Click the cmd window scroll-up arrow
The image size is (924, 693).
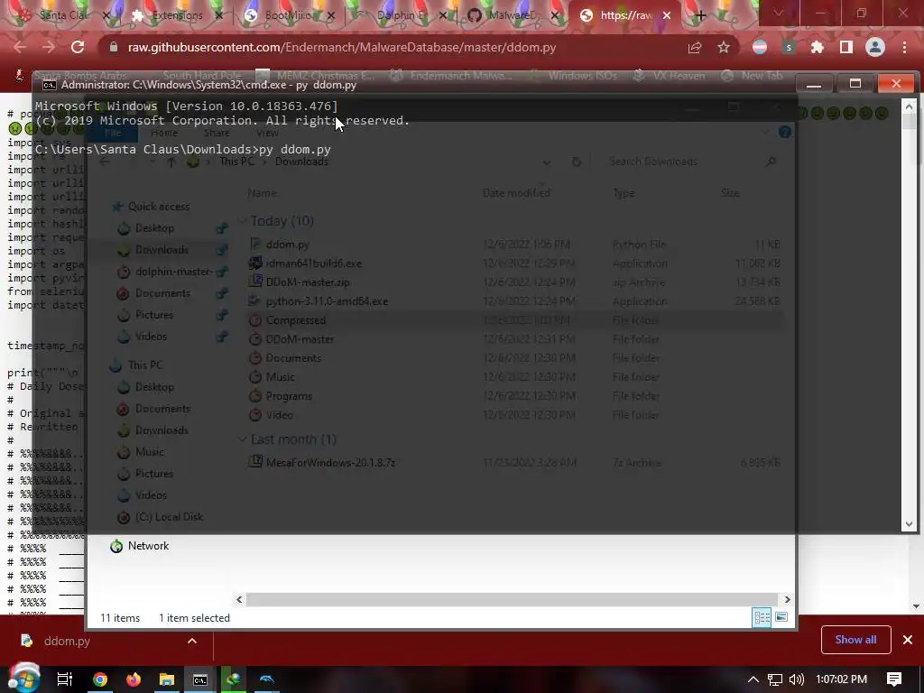point(909,106)
